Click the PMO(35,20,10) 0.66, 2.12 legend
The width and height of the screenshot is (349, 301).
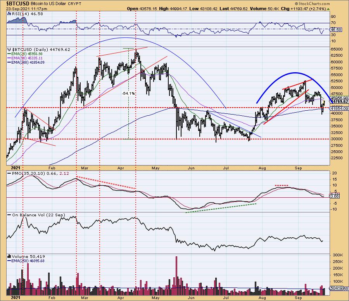pos(38,174)
